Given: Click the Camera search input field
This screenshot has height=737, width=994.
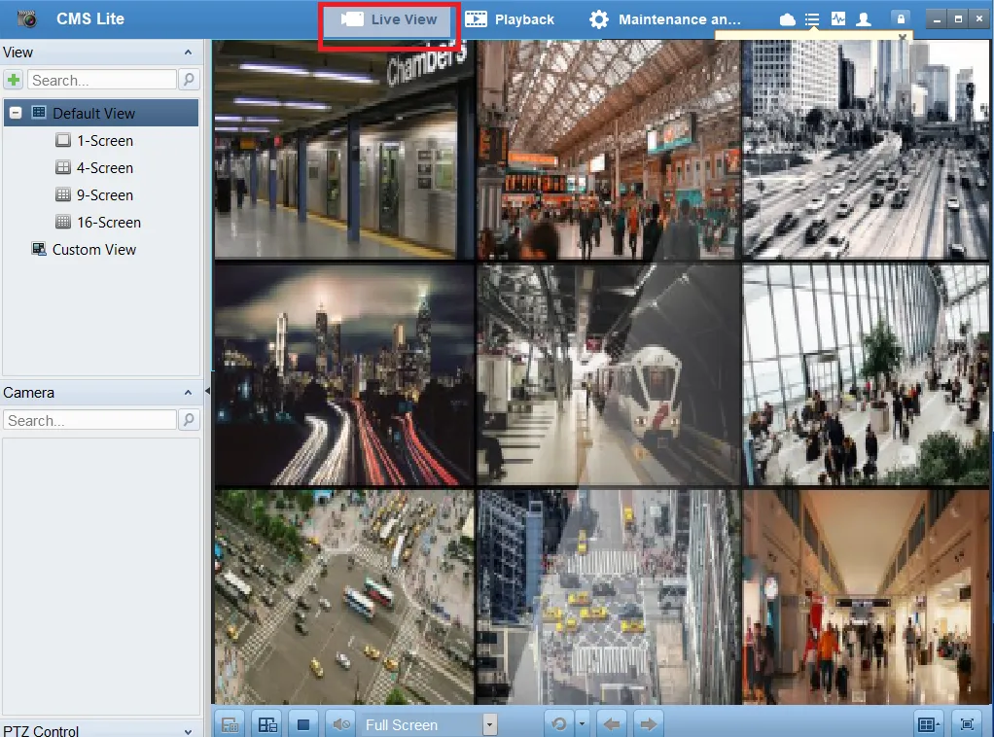Looking at the screenshot, I should [89, 421].
